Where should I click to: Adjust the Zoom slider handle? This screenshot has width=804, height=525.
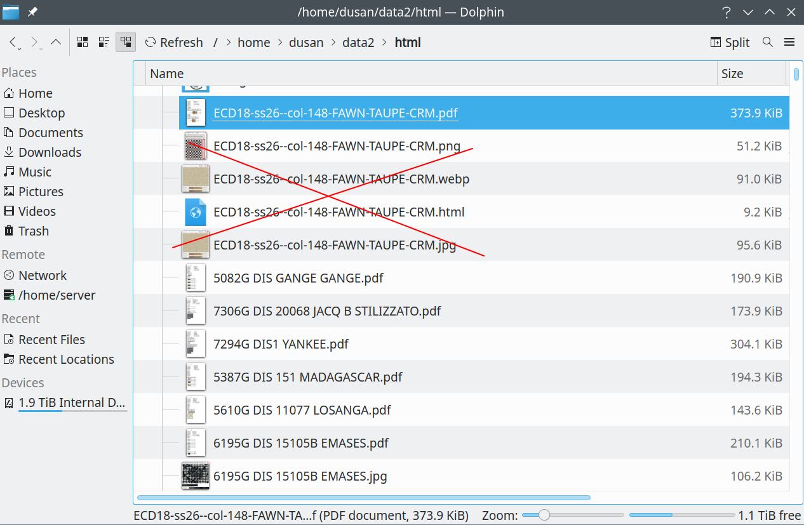544,515
